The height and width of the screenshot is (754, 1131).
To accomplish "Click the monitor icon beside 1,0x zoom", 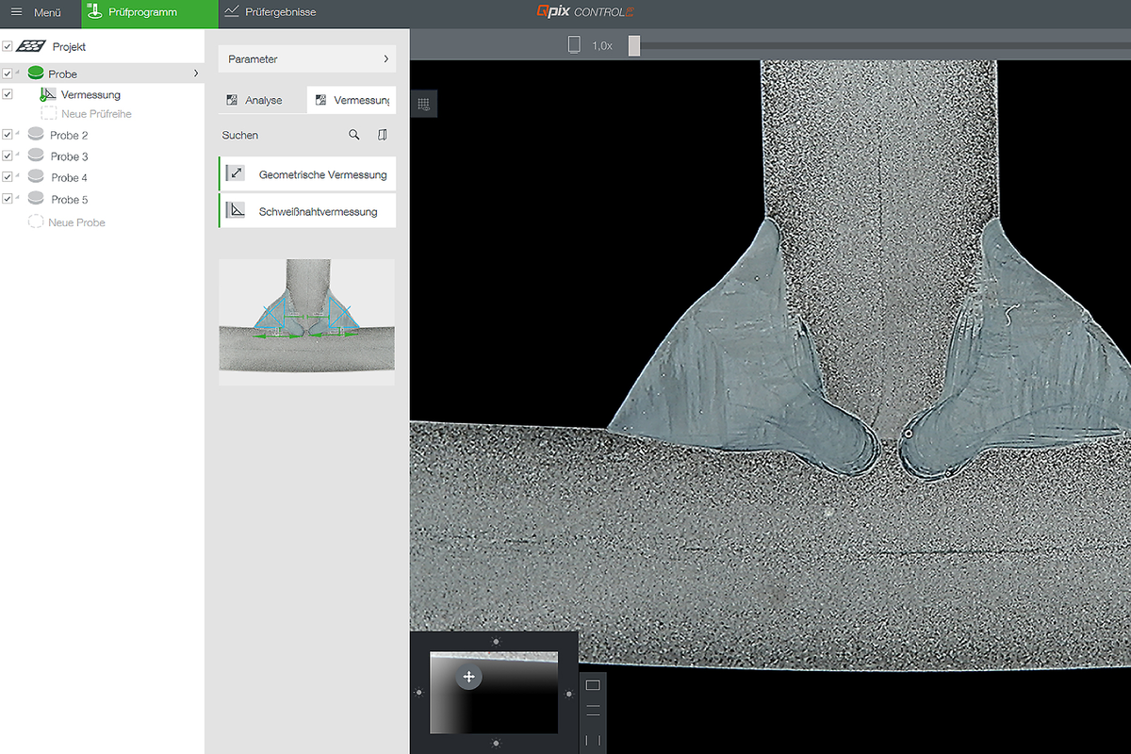I will coord(574,45).
